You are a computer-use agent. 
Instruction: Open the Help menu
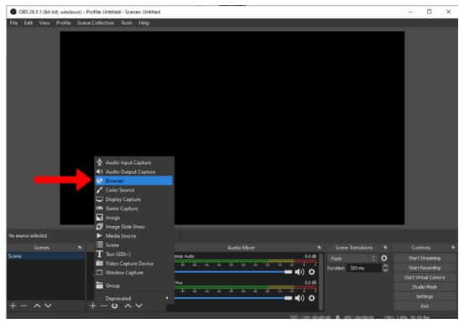[x=144, y=23]
